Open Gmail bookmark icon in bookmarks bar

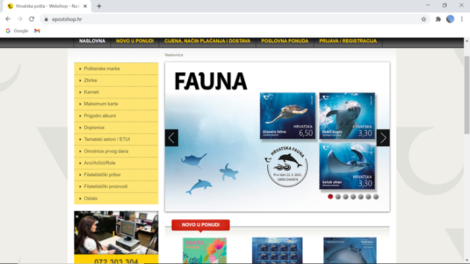pyautogui.click(x=38, y=31)
